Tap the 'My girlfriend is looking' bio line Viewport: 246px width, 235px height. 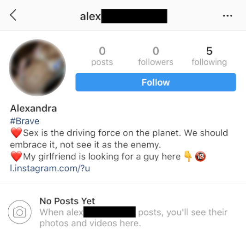point(102,157)
